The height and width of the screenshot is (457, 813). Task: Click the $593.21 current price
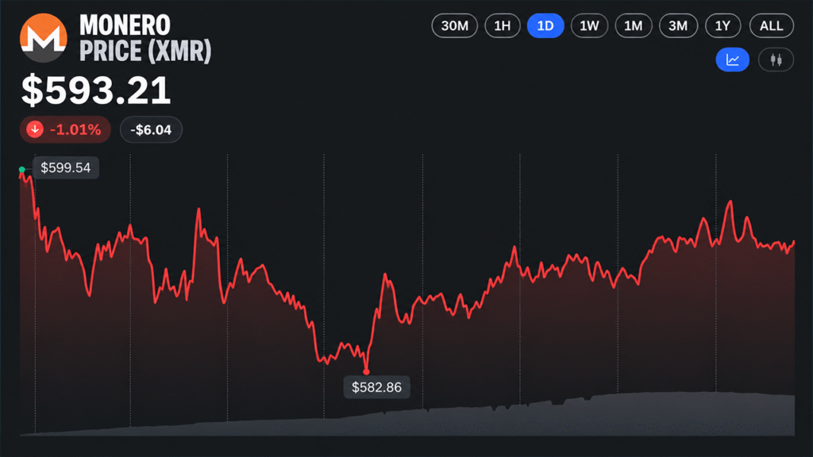tap(96, 90)
